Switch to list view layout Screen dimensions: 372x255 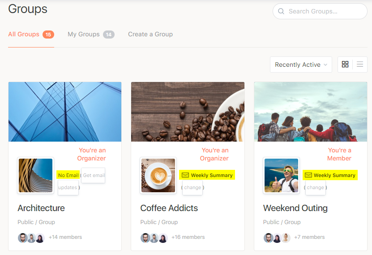360,65
